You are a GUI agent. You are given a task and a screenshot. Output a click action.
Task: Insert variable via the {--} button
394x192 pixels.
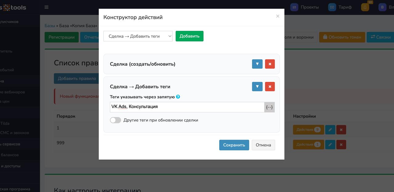click(269, 107)
